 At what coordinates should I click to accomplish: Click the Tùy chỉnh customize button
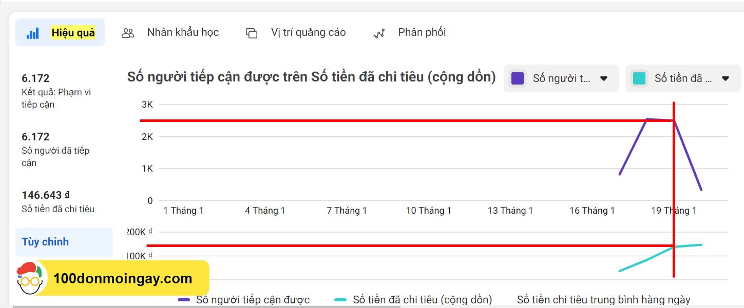[x=64, y=242]
